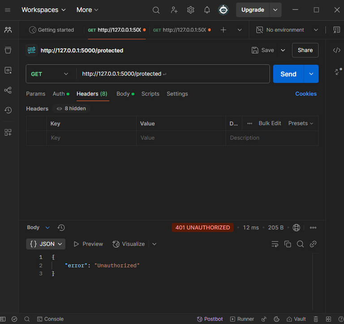The image size is (344, 324).
Task: Open the JSON format dropdown
Action: 46,244
